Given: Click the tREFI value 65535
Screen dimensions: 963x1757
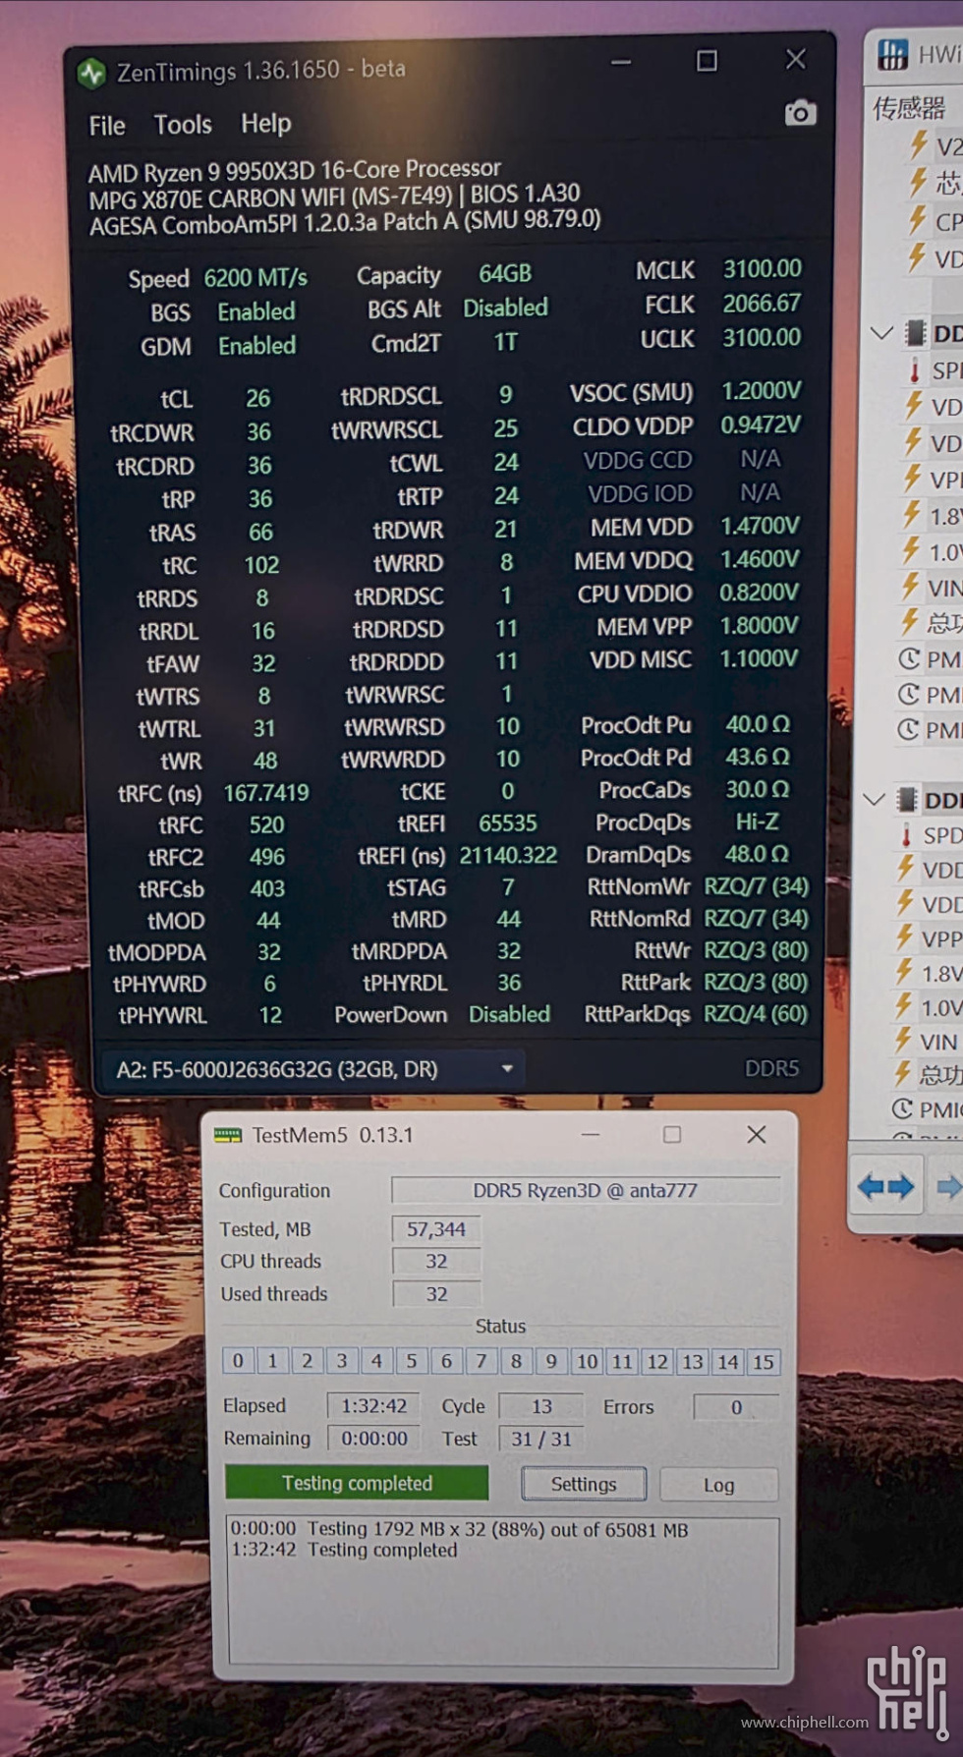Looking at the screenshot, I should coord(508,823).
